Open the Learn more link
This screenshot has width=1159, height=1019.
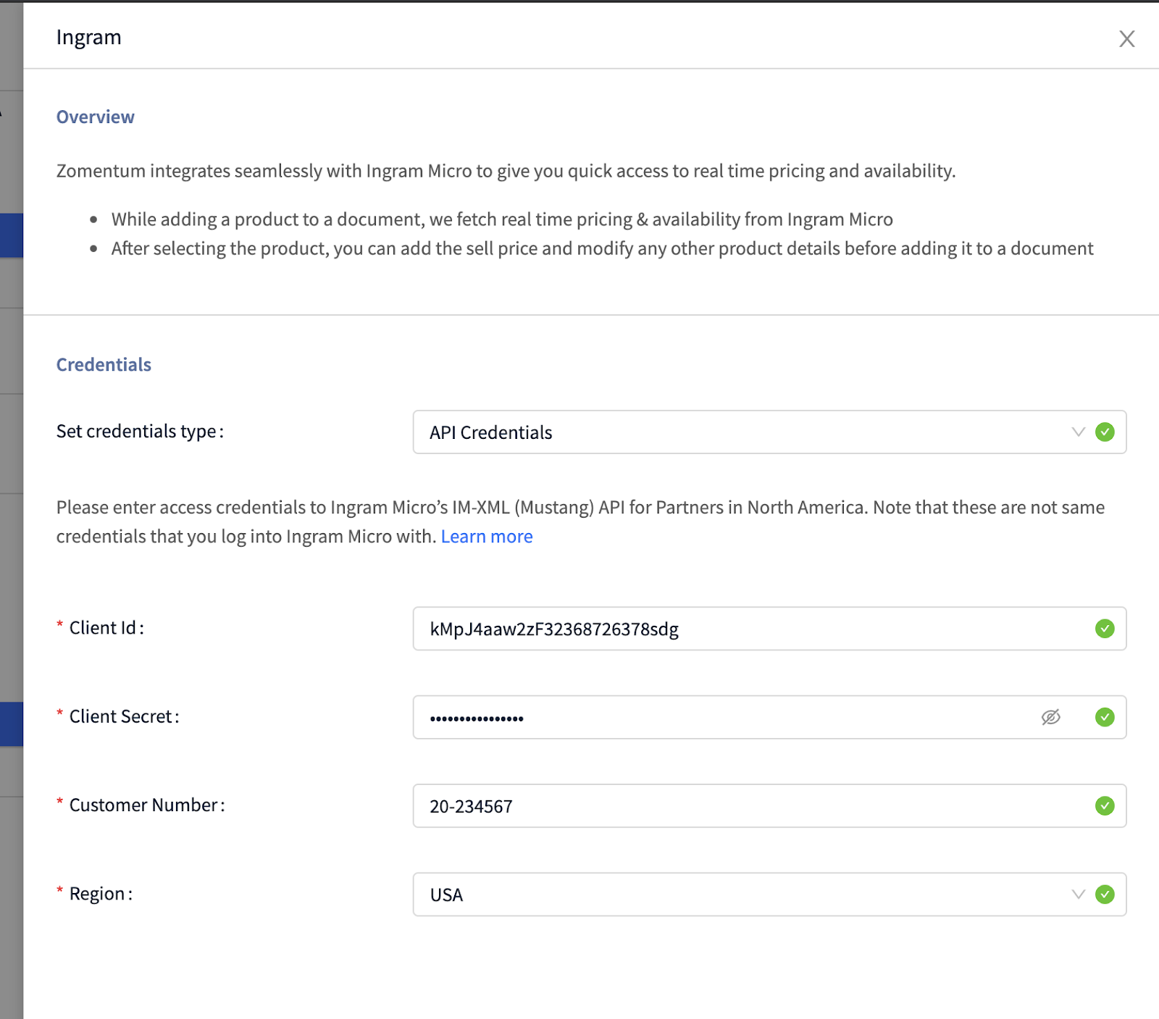(x=487, y=536)
